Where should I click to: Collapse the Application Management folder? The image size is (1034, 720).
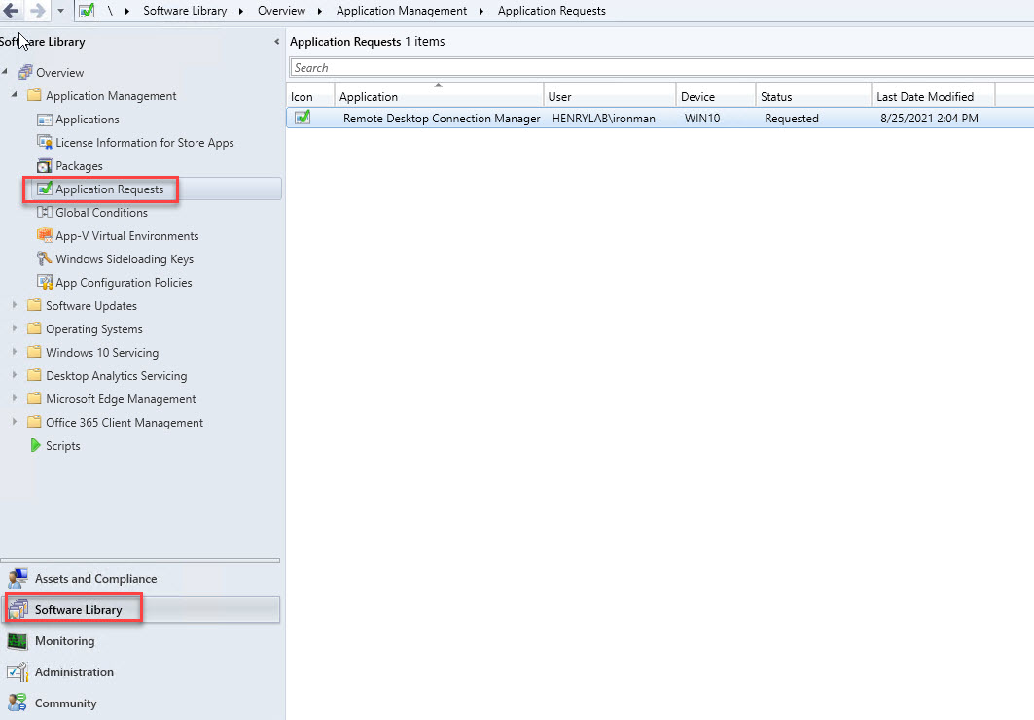[15, 96]
